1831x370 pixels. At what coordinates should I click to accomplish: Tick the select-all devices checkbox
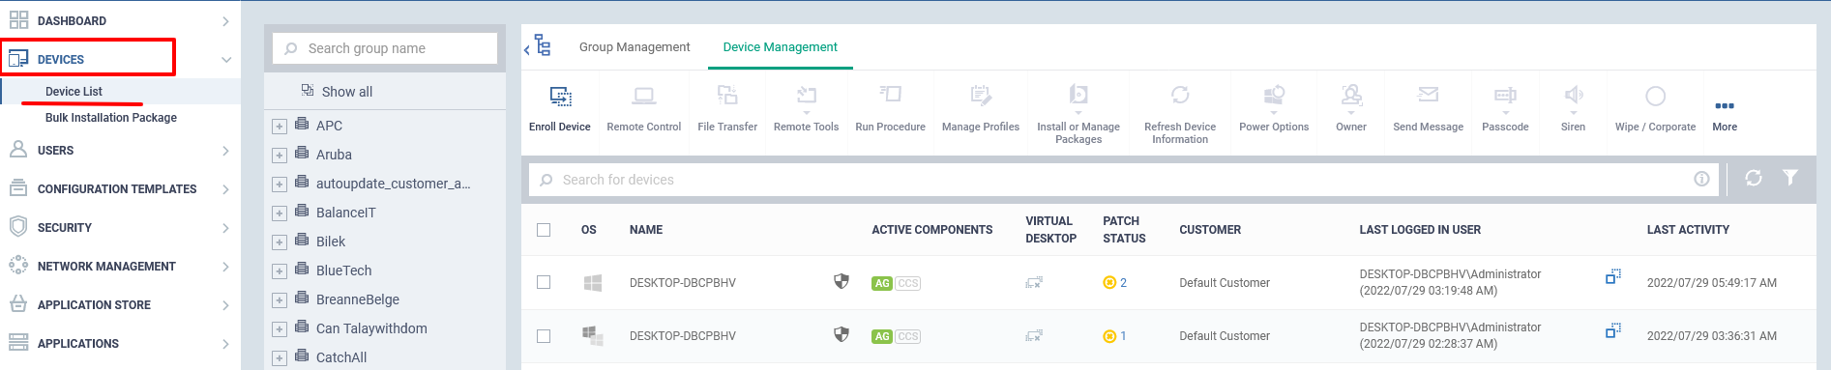pyautogui.click(x=544, y=230)
